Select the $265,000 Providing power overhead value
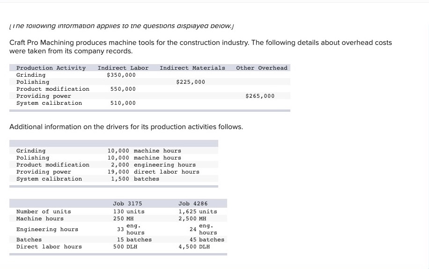The width and height of the screenshot is (429, 269). [260, 96]
